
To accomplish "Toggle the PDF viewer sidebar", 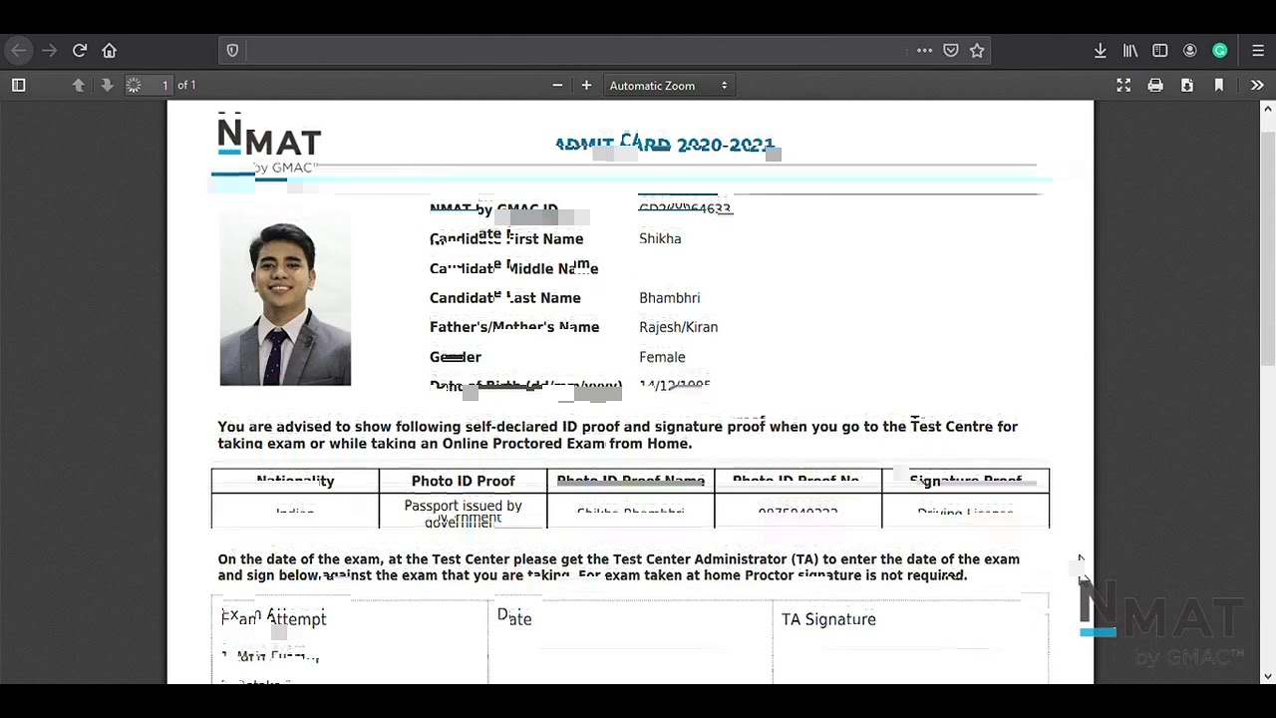I will 18,86.
